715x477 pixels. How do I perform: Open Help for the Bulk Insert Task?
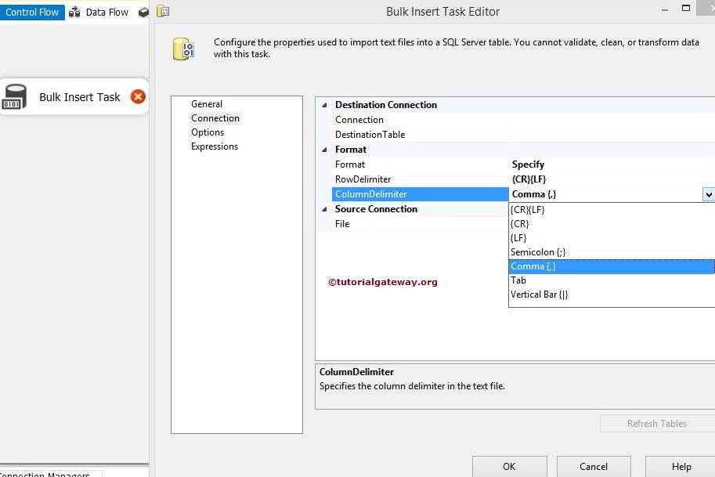coord(680,466)
